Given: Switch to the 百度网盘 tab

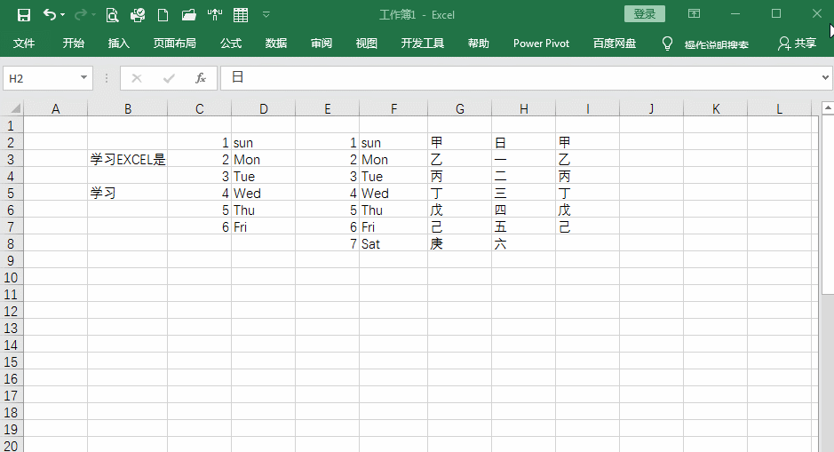Looking at the screenshot, I should pyautogui.click(x=615, y=44).
